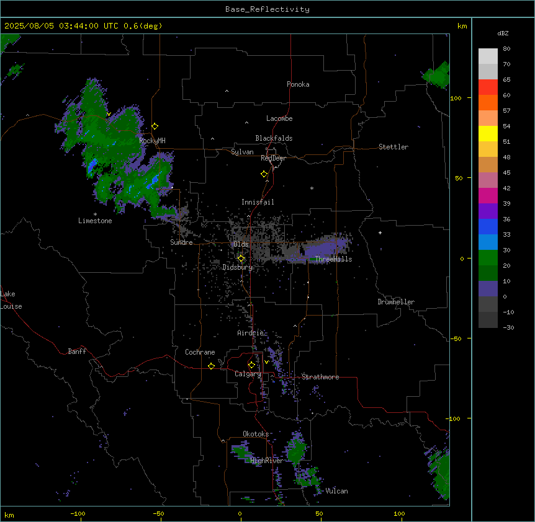Click the Banff label
The width and height of the screenshot is (535, 522).
click(x=77, y=352)
